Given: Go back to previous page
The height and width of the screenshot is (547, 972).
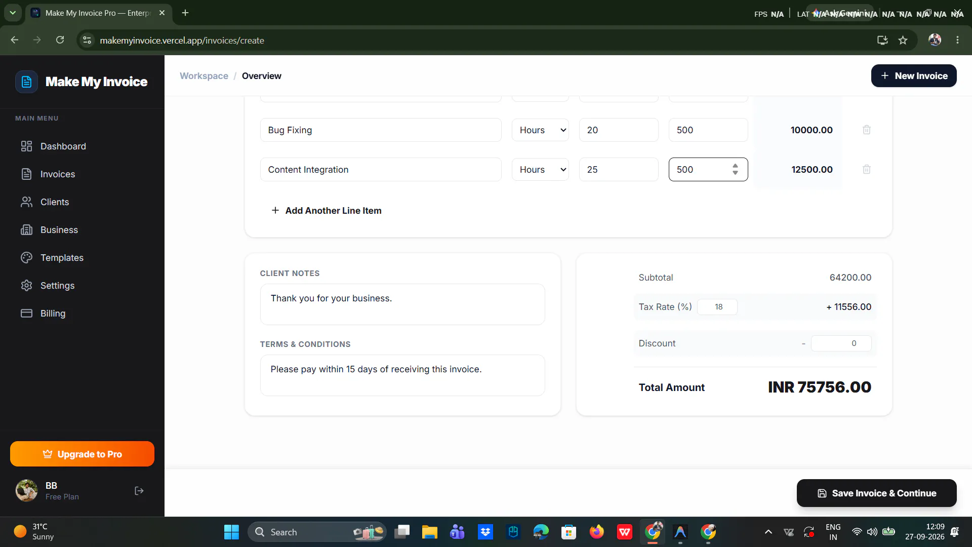Looking at the screenshot, I should point(15,40).
